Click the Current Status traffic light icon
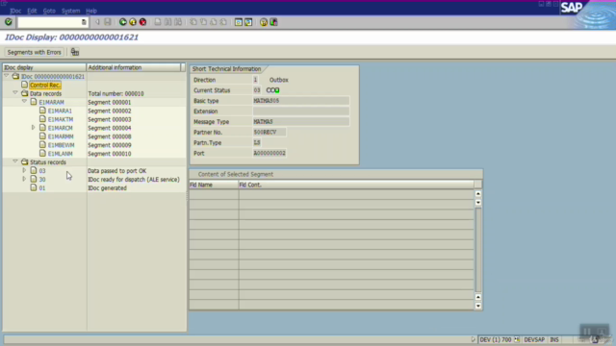This screenshot has width=616, height=346. point(272,90)
